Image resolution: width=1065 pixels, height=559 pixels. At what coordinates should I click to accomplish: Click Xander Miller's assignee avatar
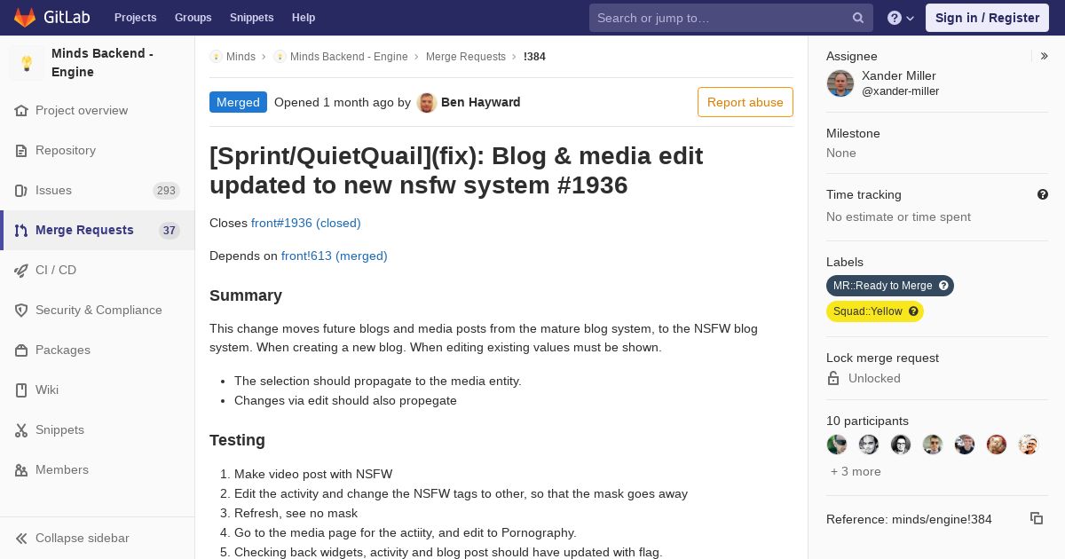[840, 83]
